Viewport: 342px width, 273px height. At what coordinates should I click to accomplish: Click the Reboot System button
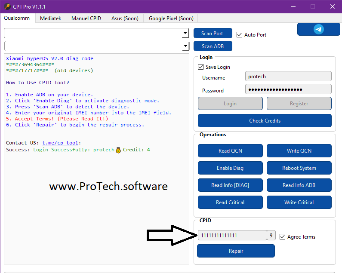tap(299, 168)
